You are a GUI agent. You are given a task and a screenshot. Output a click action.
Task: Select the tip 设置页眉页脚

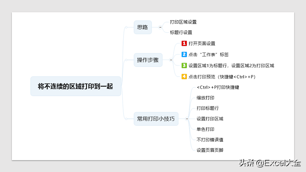(210, 150)
